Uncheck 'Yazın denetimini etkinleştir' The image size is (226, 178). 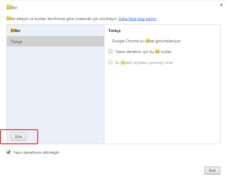[9, 152]
